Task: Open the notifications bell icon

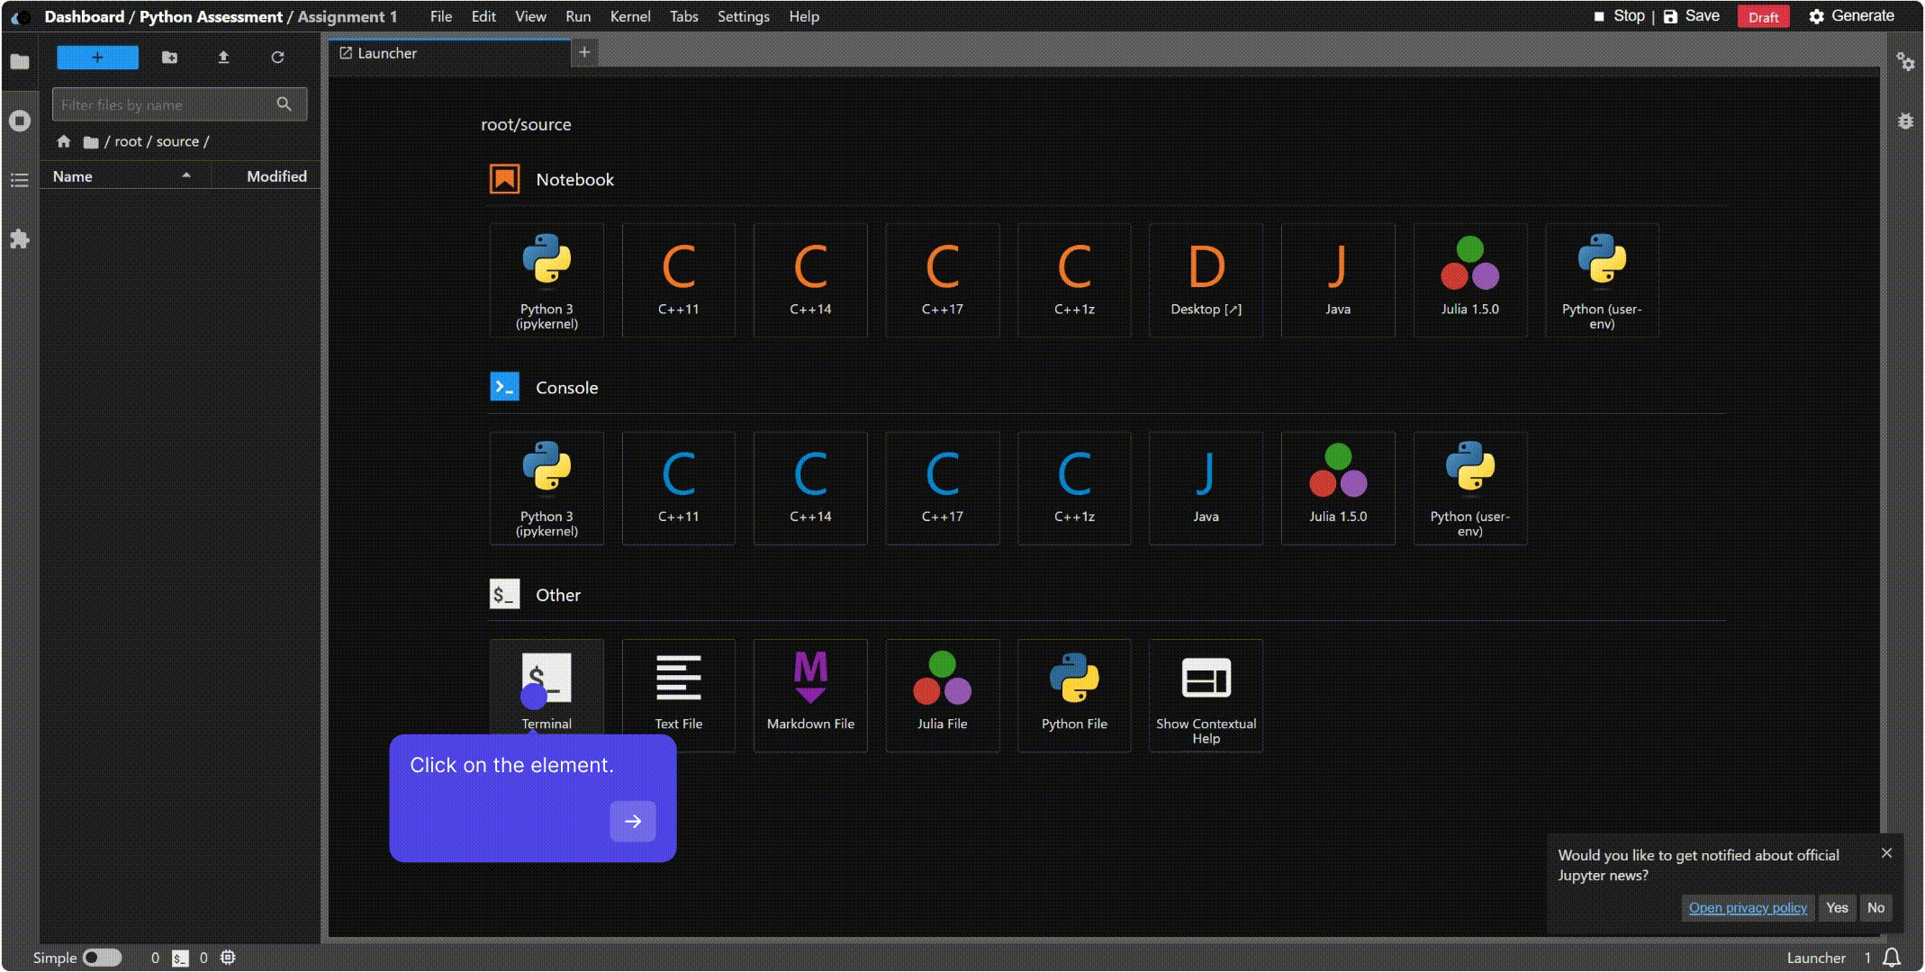Action: [1892, 958]
